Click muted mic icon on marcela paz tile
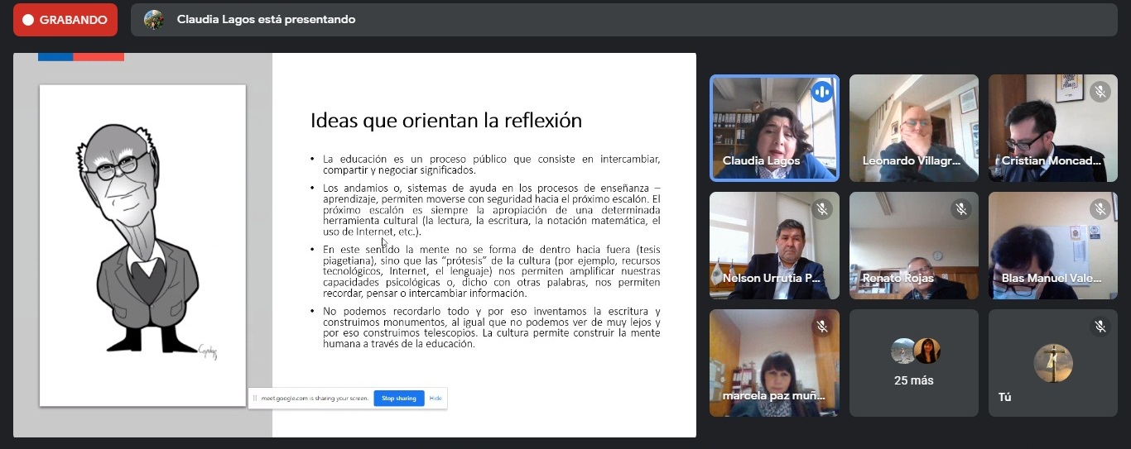1131x449 pixels. click(821, 327)
